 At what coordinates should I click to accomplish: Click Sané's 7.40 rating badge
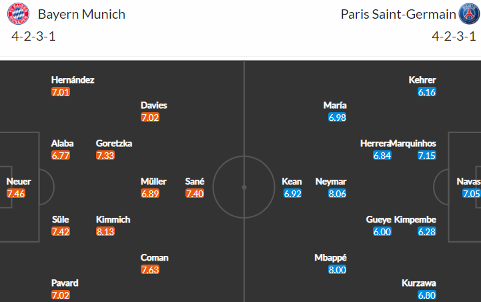[195, 194]
